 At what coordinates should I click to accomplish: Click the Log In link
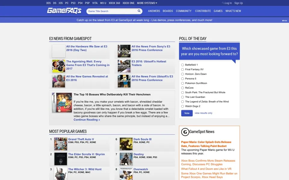[228, 3]
